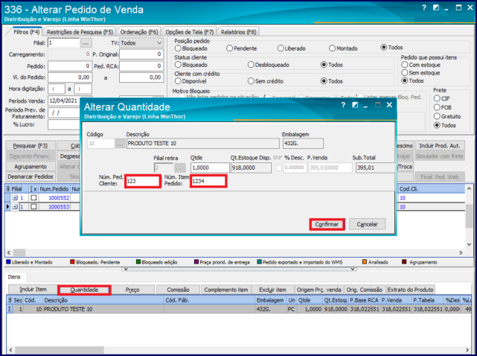Select Sem crédito radio button
The image size is (477, 356).
(x=251, y=81)
